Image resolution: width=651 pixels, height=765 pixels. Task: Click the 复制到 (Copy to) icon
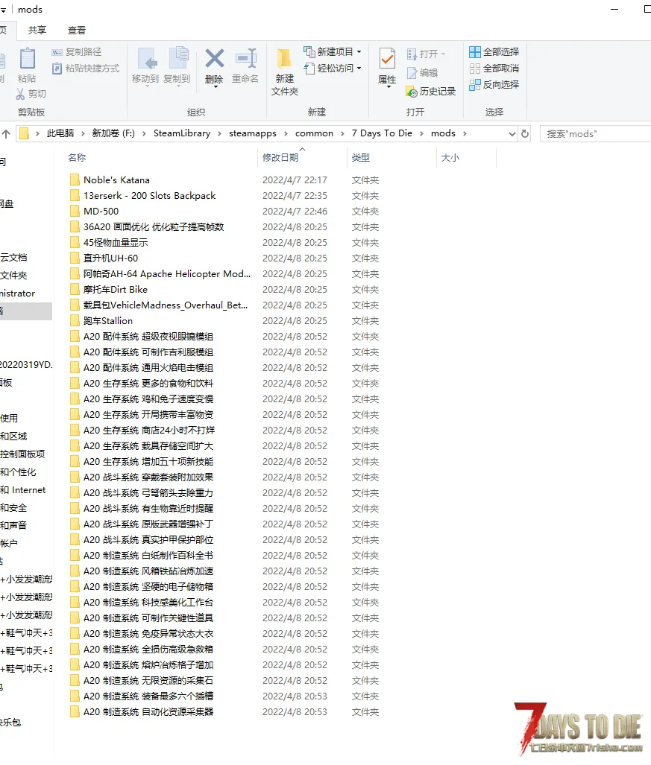tap(178, 59)
